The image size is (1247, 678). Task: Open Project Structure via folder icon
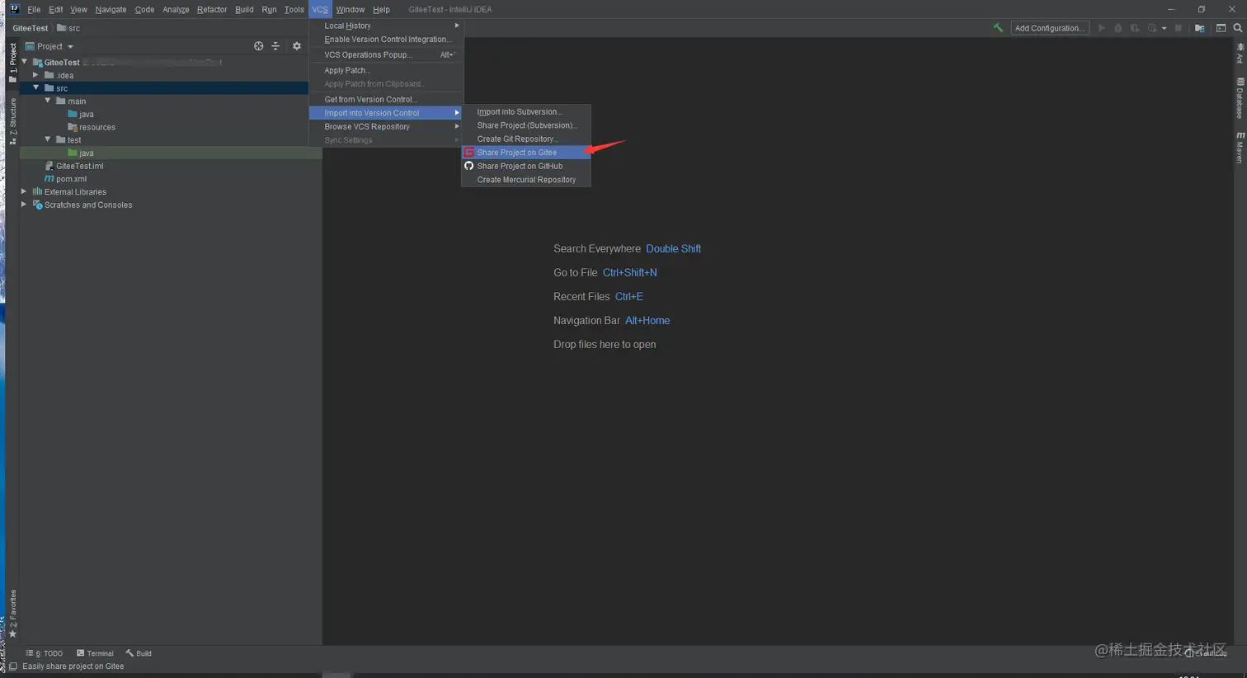pos(1200,28)
